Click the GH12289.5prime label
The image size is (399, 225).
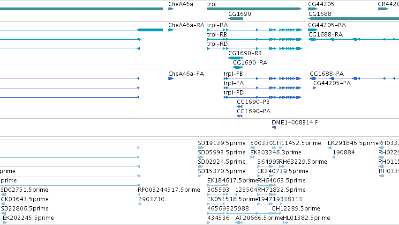coord(296,209)
